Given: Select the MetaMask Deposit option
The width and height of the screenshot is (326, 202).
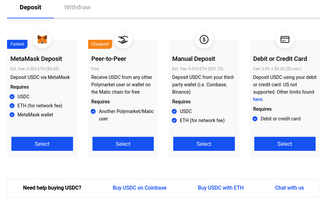Looking at the screenshot, I should [x=42, y=144].
